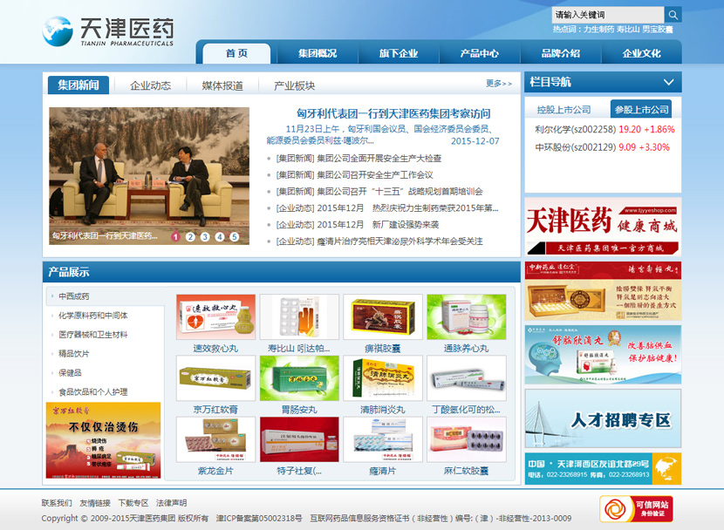Open news 集团公司召开安全生产工作会议
Screen dimensions: 724x530
354,175
